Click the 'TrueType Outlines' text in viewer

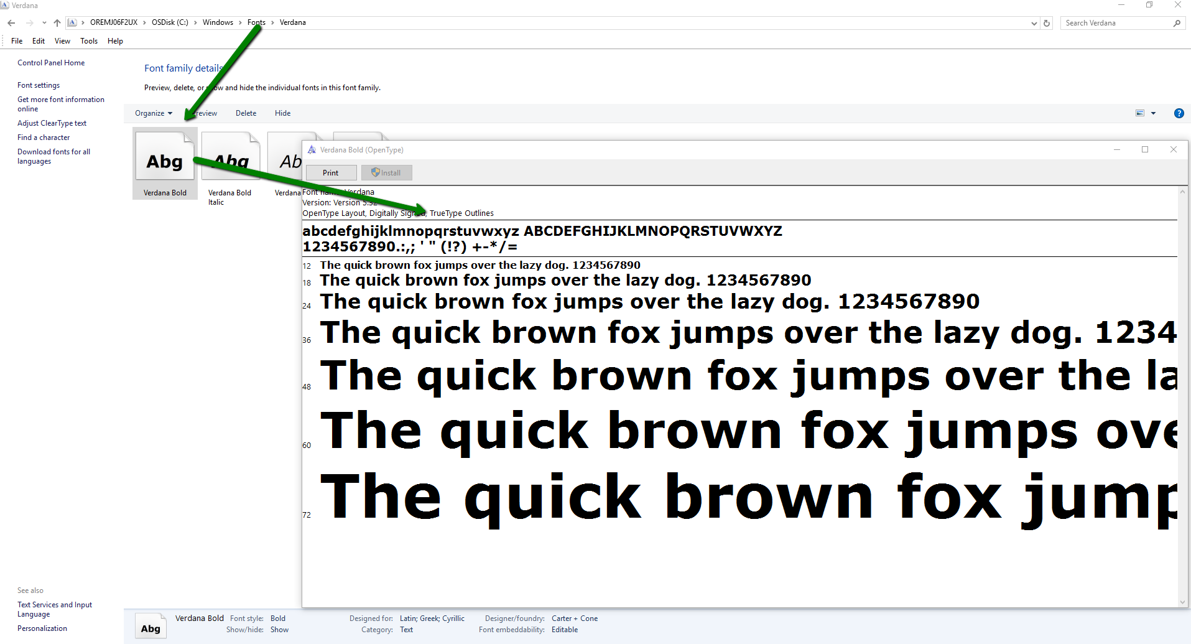(x=461, y=213)
